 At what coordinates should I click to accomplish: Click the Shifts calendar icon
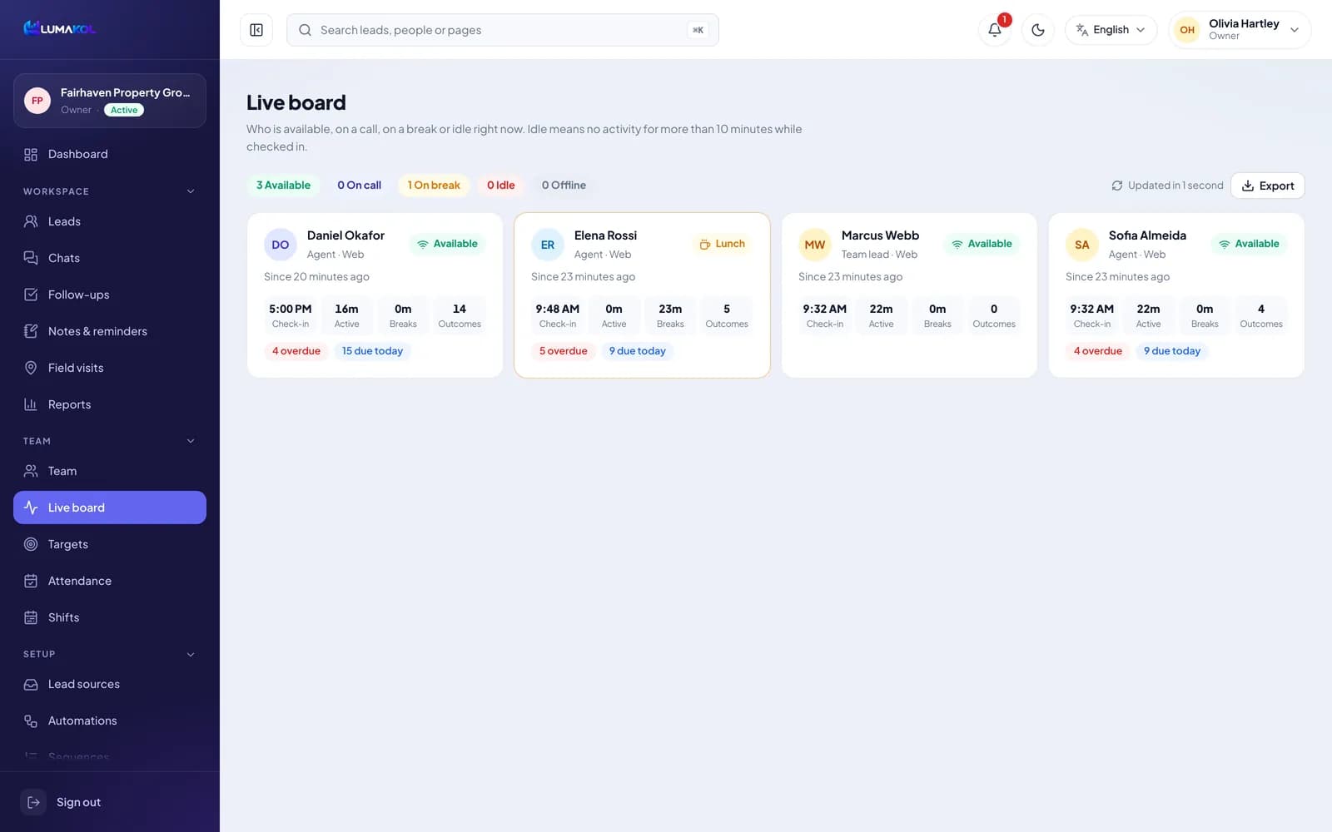point(31,617)
